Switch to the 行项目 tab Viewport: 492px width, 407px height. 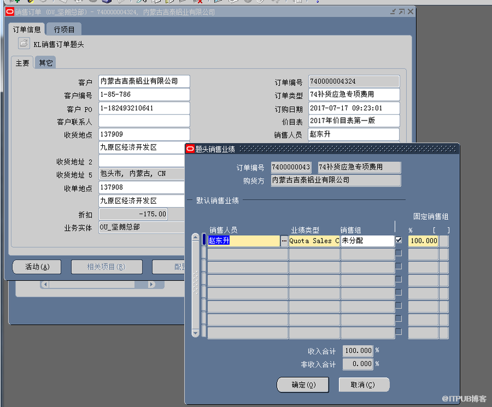tap(64, 29)
